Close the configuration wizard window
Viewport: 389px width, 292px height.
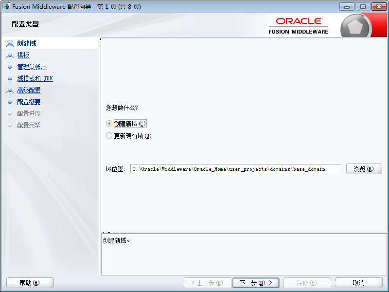(x=379, y=7)
